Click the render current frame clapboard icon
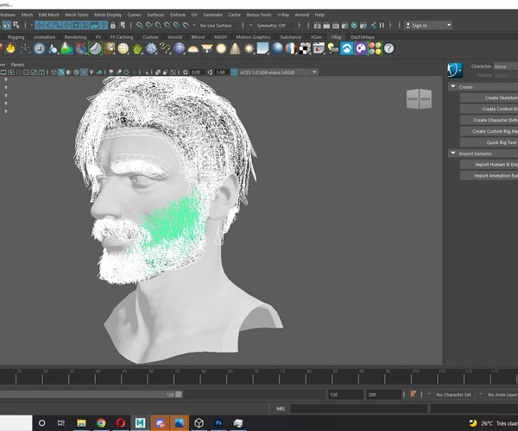518x431 pixels. click(326, 25)
